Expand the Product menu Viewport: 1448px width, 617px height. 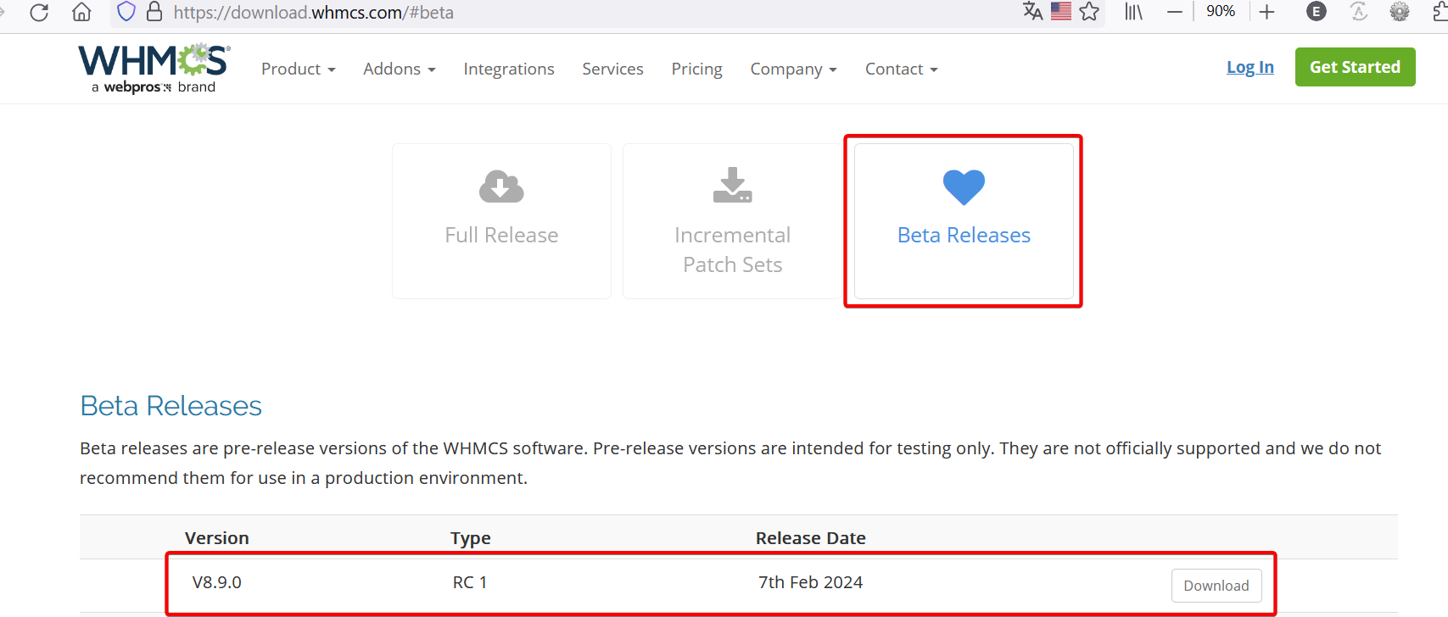click(299, 69)
